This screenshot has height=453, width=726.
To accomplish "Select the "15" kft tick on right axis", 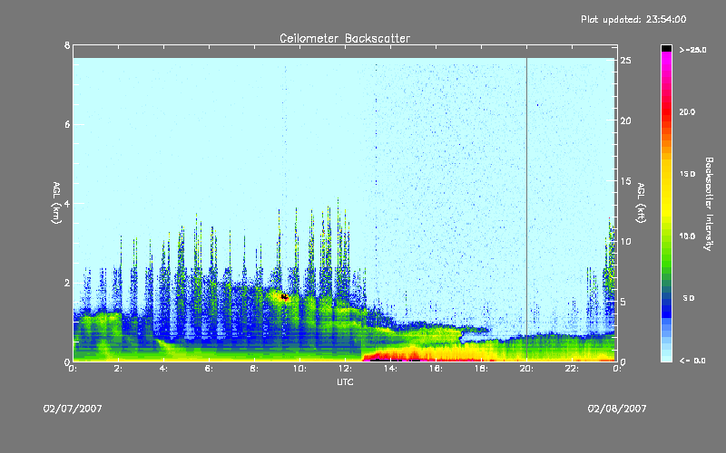I will click(625, 181).
